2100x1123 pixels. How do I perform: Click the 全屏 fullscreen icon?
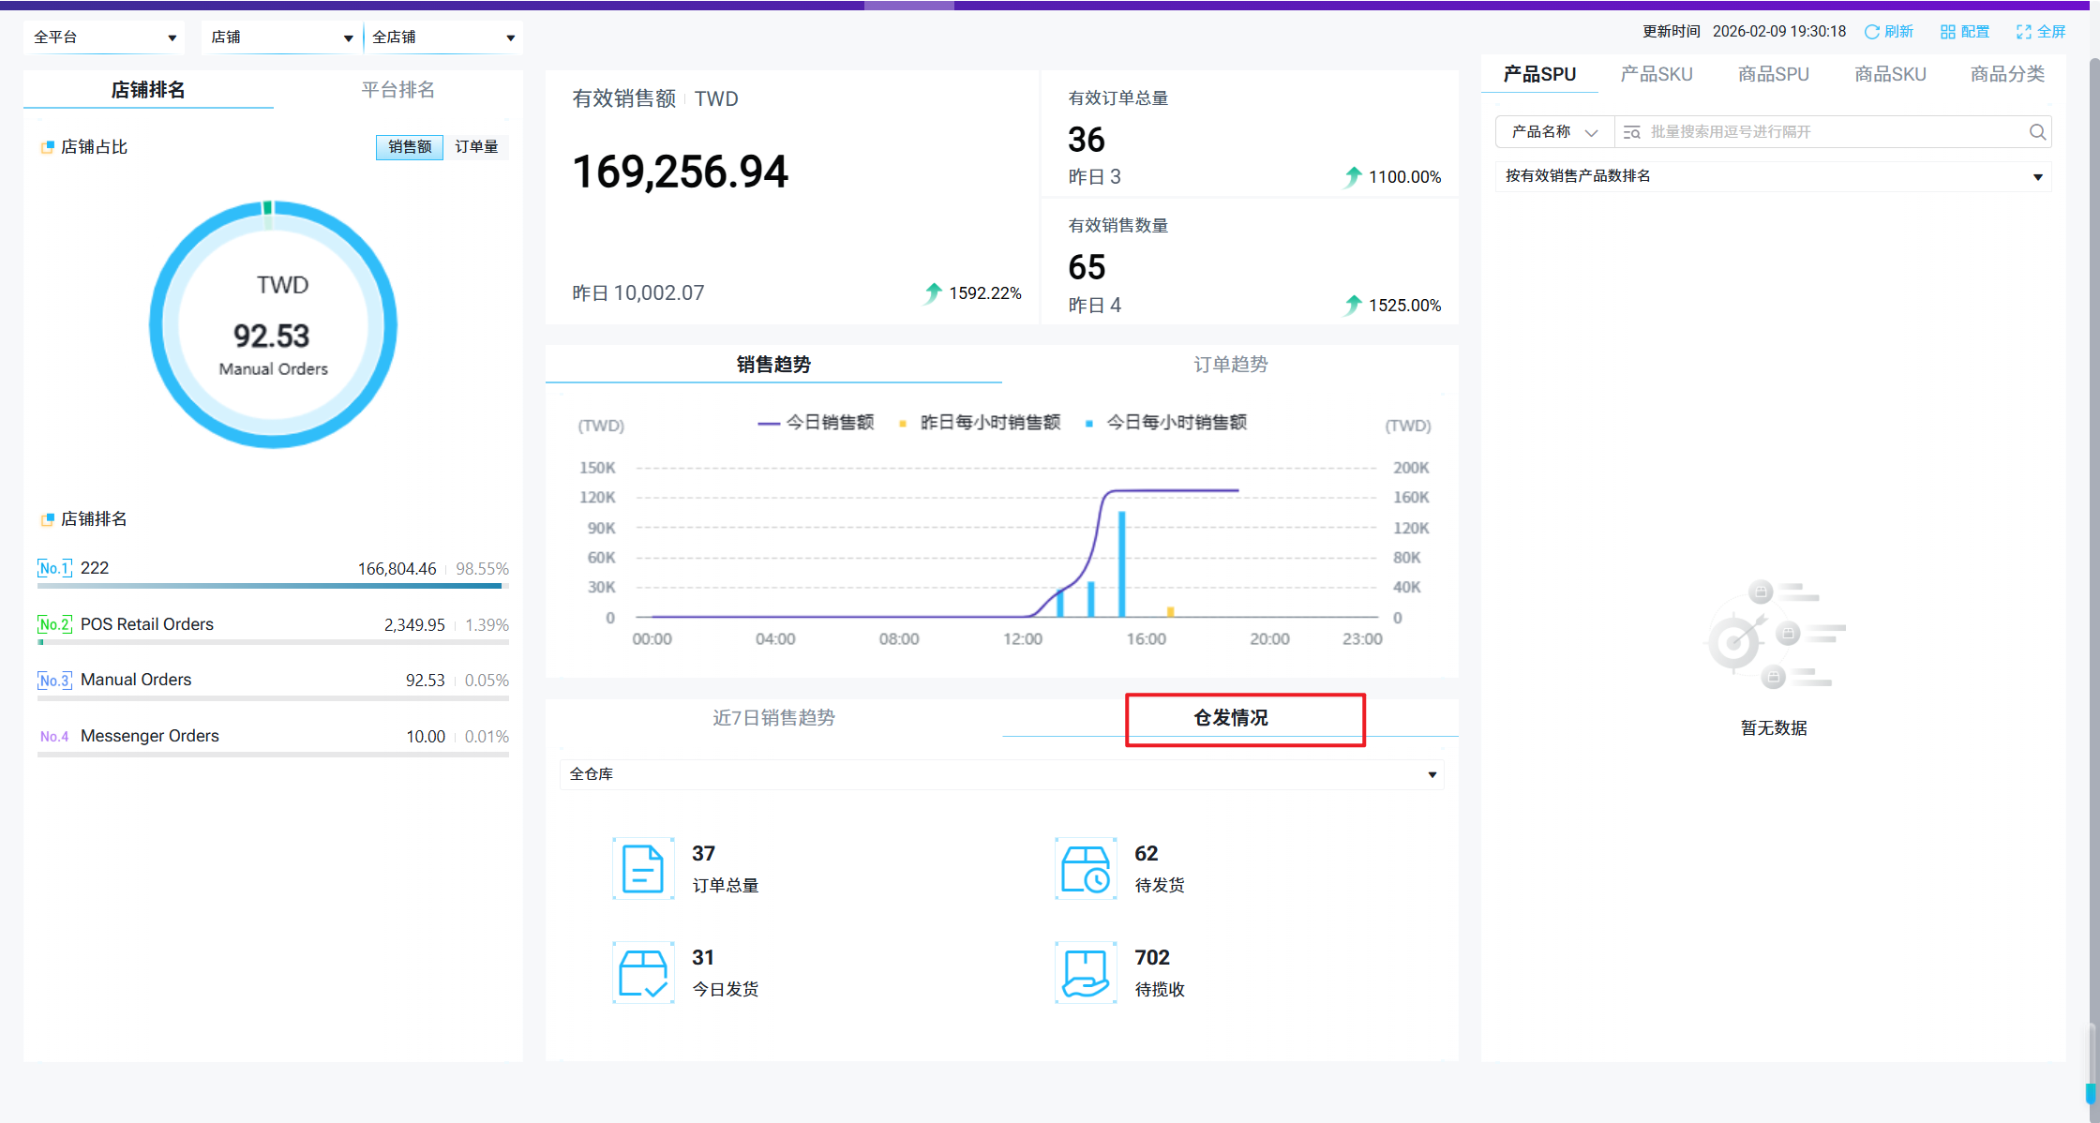tap(2023, 32)
